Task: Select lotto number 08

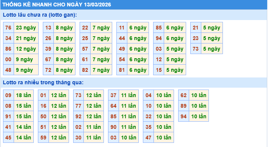Action: pos(8,106)
